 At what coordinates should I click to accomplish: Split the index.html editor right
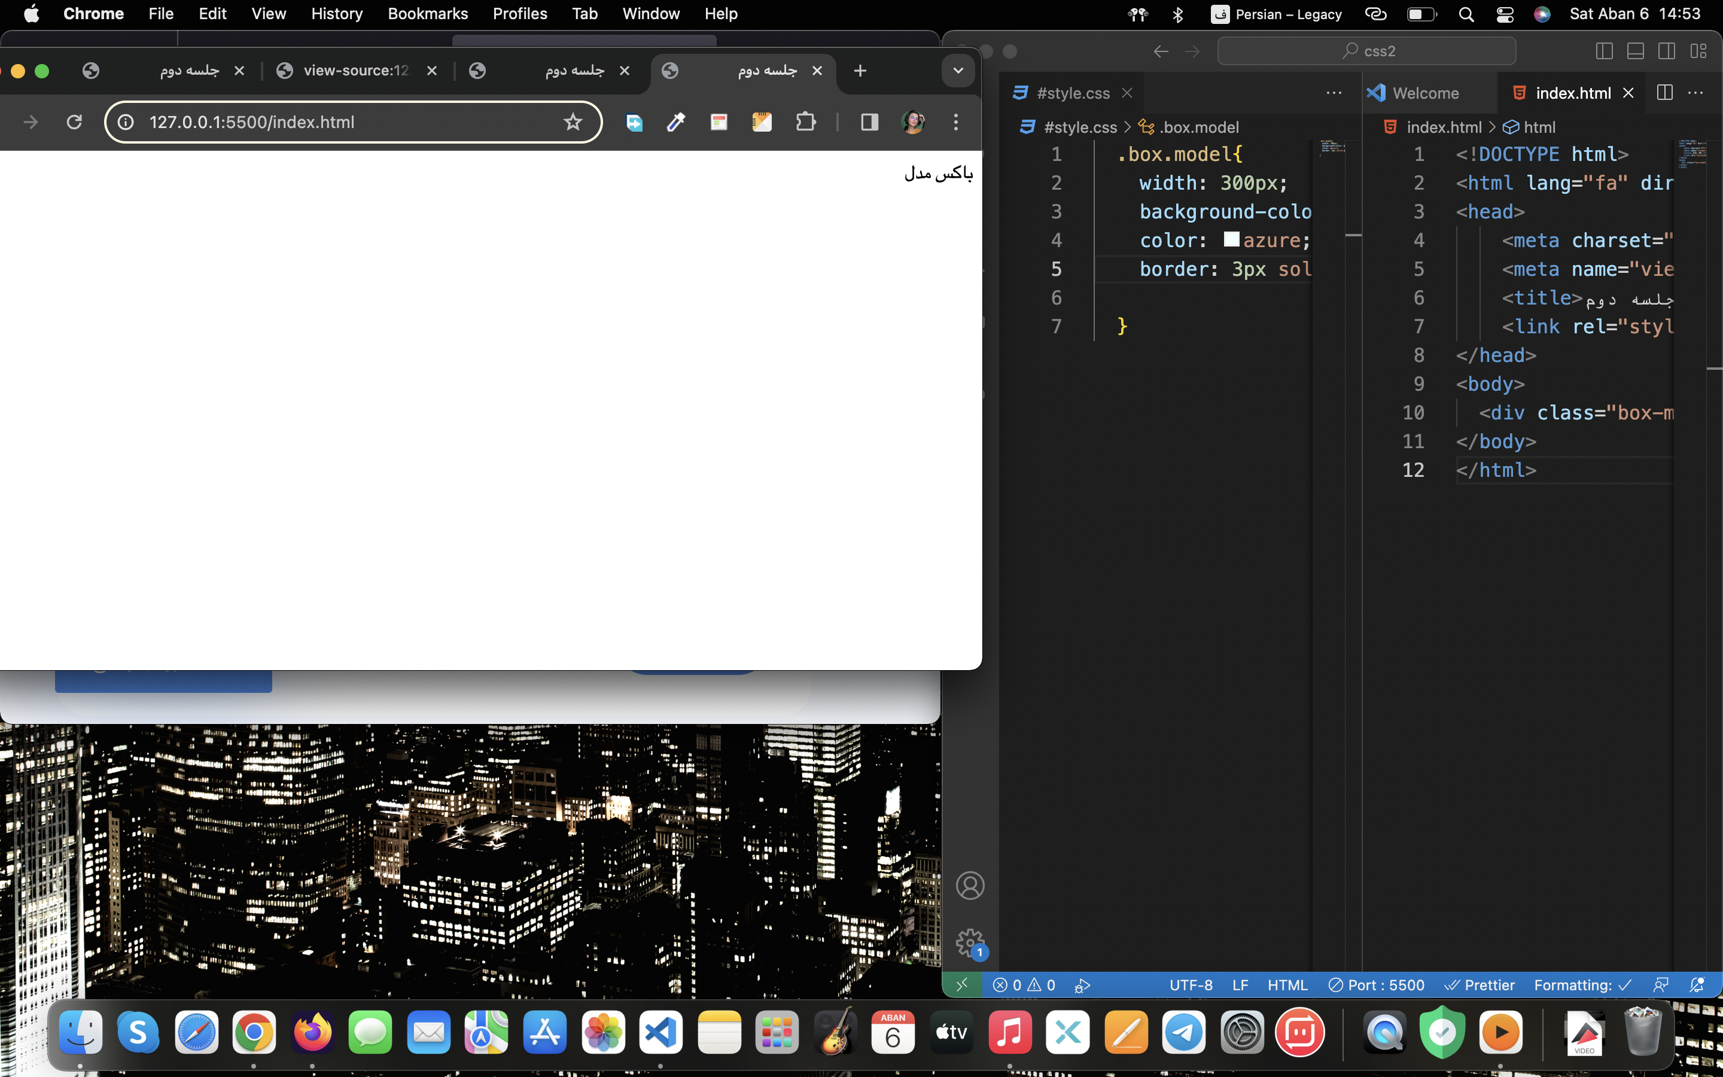coord(1664,93)
